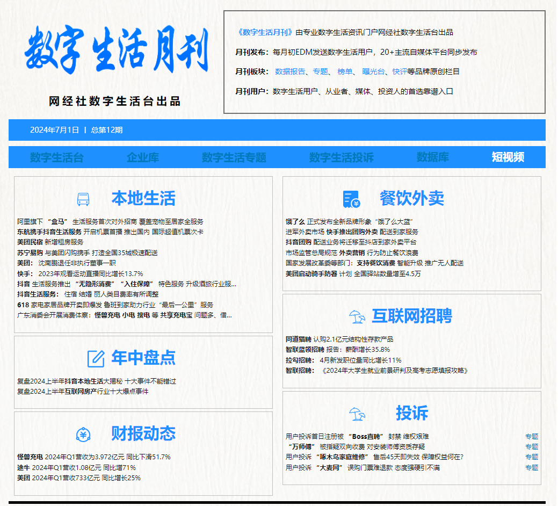Viewport: 558px width, 506px height.
Task: Open the 复盘互联网房产 十大爆点 article
Action: pyautogui.click(x=83, y=392)
